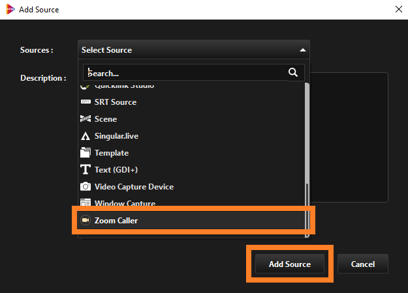The image size is (408, 293).
Task: Click the search magnifier icon
Action: [x=293, y=72]
